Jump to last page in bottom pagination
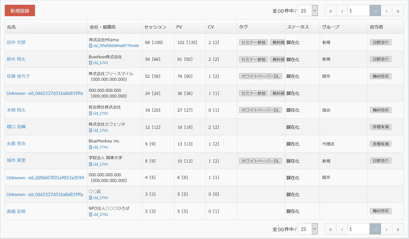The image size is (409, 239). click(398, 229)
